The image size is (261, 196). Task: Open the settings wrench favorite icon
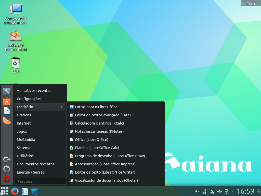pos(7,91)
